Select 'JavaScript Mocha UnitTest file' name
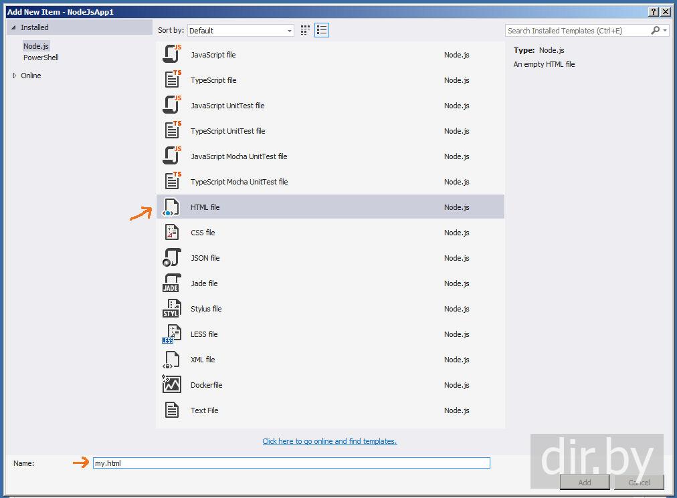The width and height of the screenshot is (677, 498). (x=239, y=156)
